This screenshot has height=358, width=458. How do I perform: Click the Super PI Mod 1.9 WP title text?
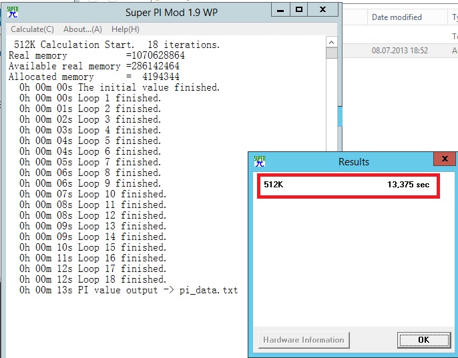[x=172, y=13]
